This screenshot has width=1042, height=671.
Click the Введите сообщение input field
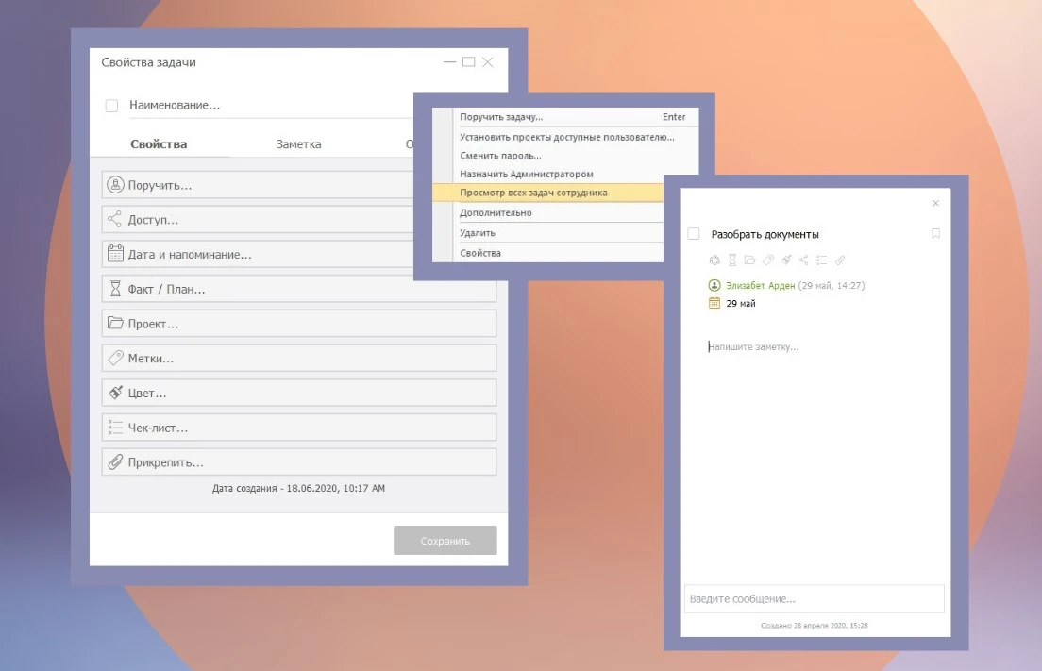pos(814,599)
